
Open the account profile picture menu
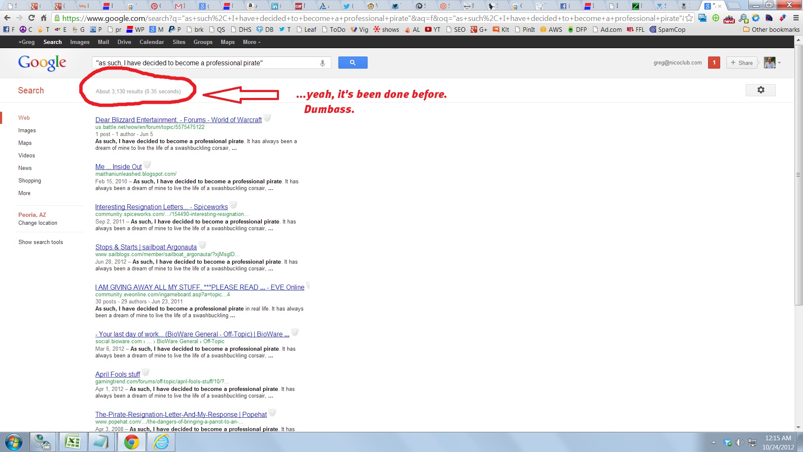pyautogui.click(x=772, y=63)
